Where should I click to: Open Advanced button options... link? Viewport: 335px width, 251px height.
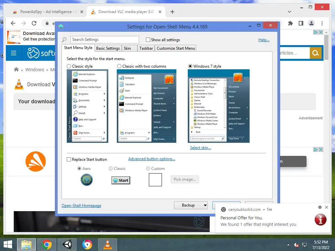pyautogui.click(x=152, y=159)
